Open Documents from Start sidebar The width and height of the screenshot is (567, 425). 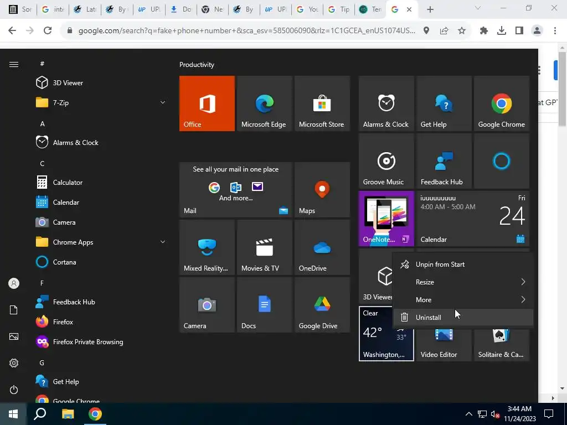14,310
